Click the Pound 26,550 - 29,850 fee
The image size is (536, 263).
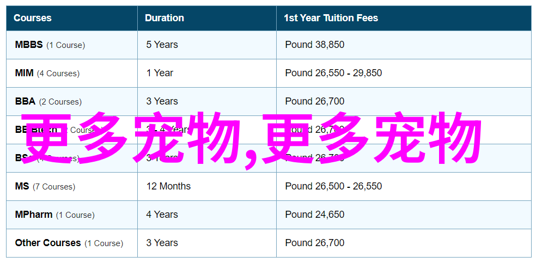click(x=333, y=73)
